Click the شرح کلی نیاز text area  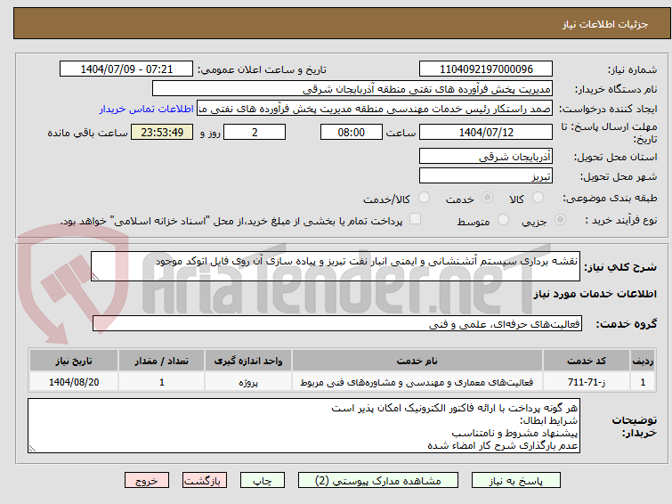pyautogui.click(x=336, y=266)
